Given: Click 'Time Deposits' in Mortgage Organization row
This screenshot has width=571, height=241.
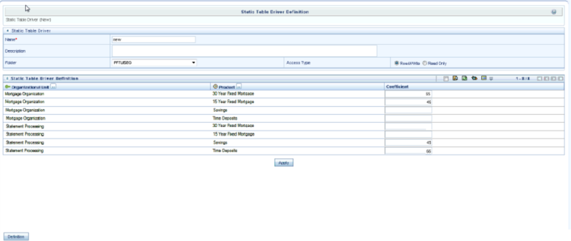Looking at the screenshot, I should point(224,118).
